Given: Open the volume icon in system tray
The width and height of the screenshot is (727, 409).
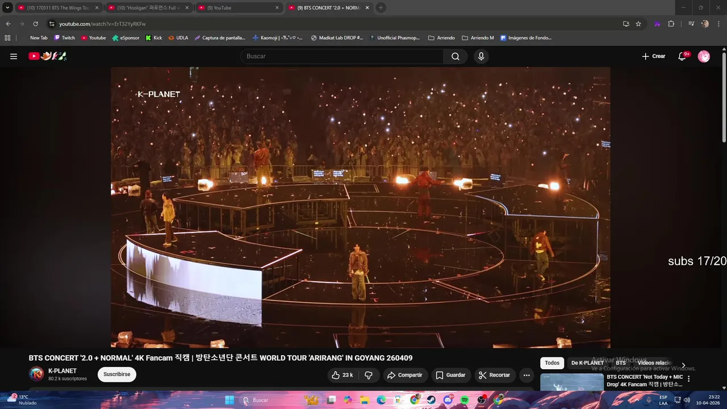Looking at the screenshot, I should click(687, 400).
